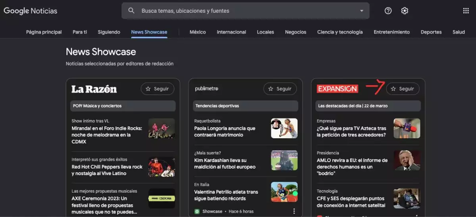Click the Publimetro logo
Screen dimensions: 476x217
pos(207,89)
